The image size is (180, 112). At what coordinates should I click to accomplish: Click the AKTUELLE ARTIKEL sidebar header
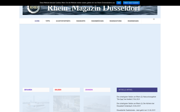pos(137,90)
